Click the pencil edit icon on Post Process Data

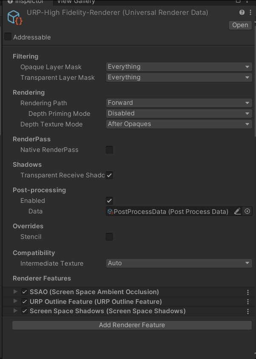click(x=238, y=211)
